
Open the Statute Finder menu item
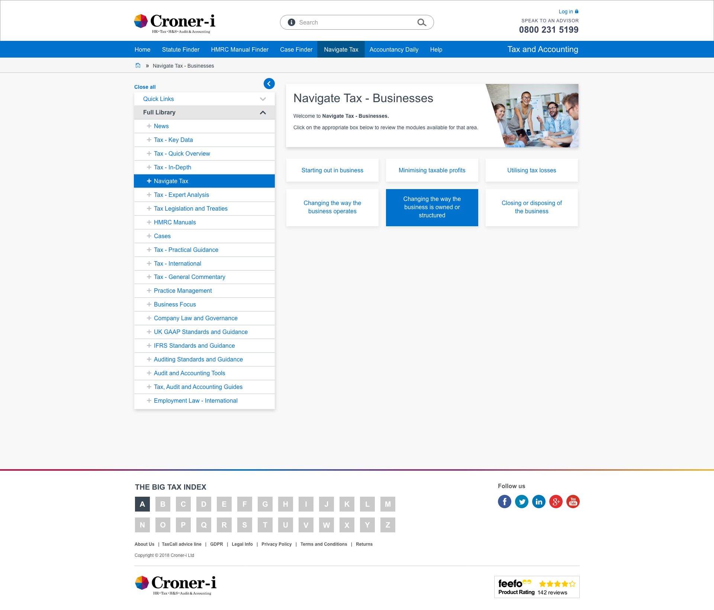point(180,49)
